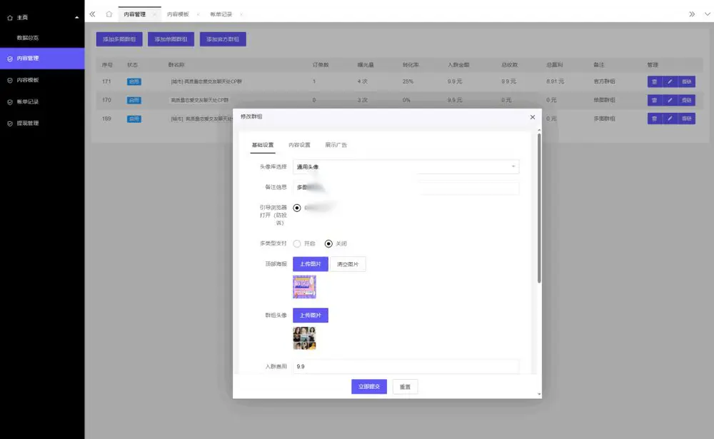Click 添加多图群组 button

pyautogui.click(x=119, y=39)
